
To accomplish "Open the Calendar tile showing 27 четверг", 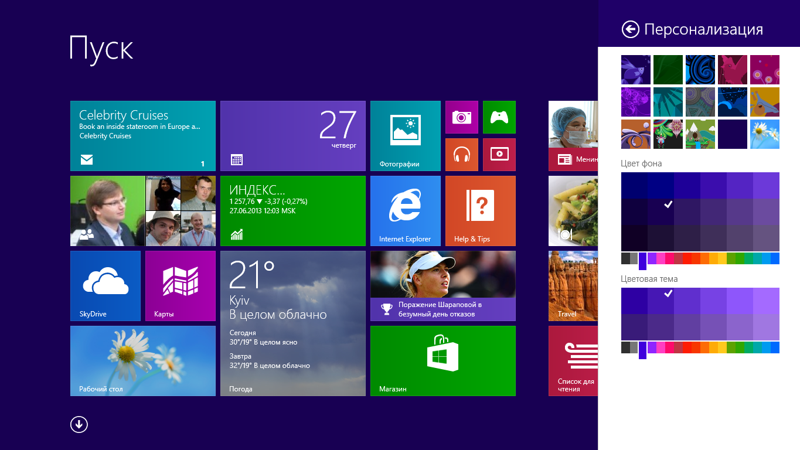I will tap(293, 136).
